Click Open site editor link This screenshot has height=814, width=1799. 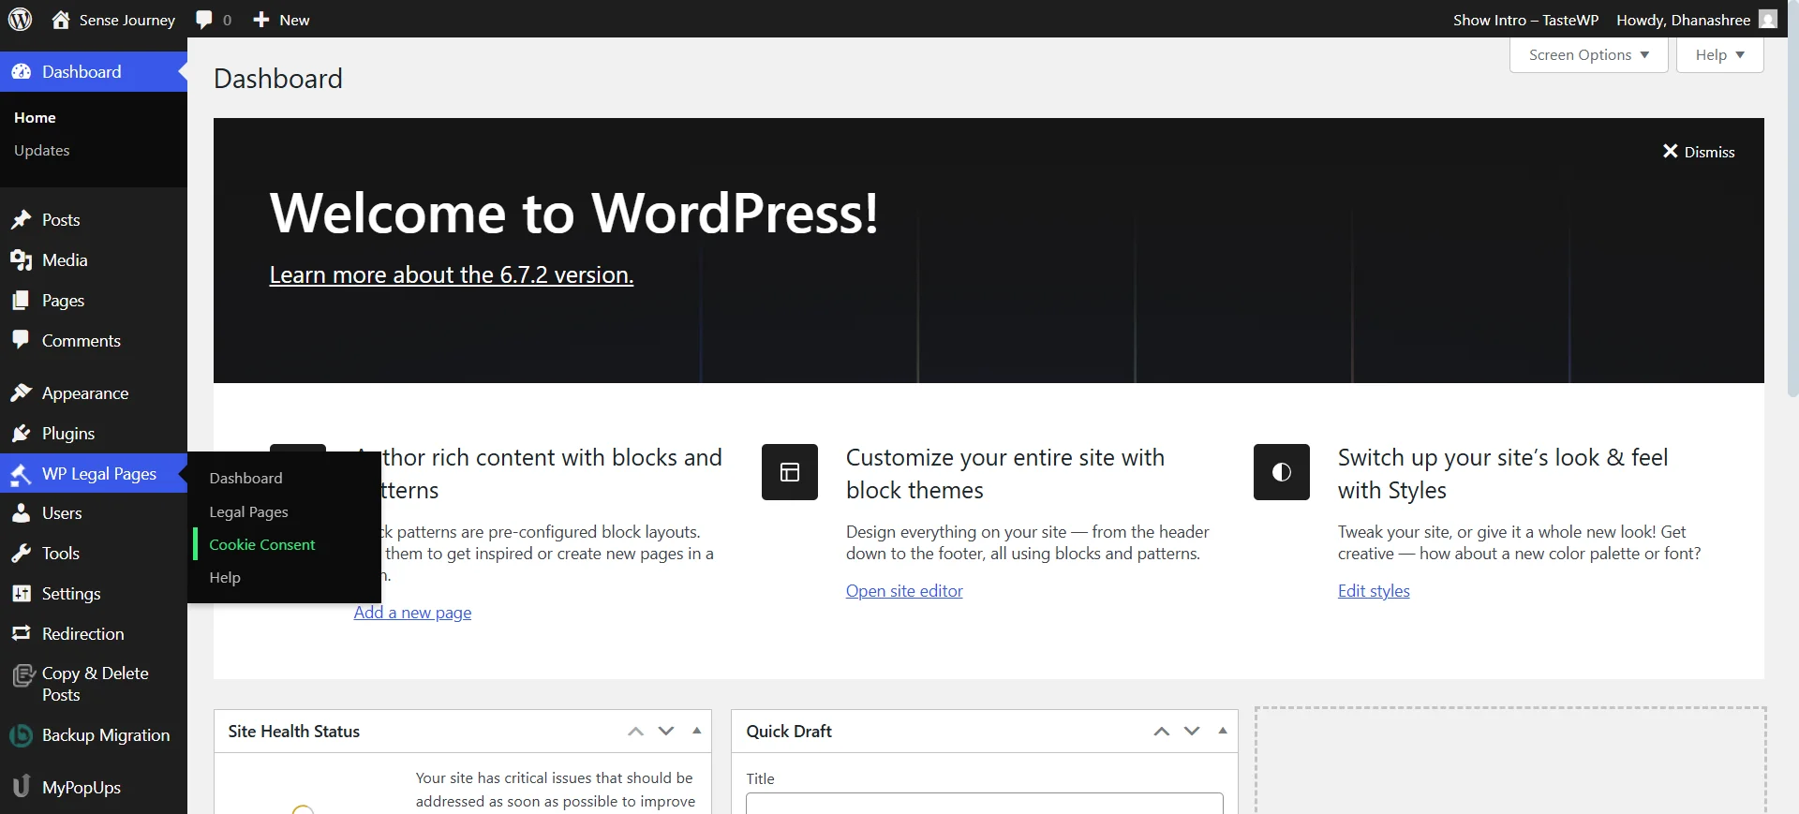pyautogui.click(x=904, y=591)
